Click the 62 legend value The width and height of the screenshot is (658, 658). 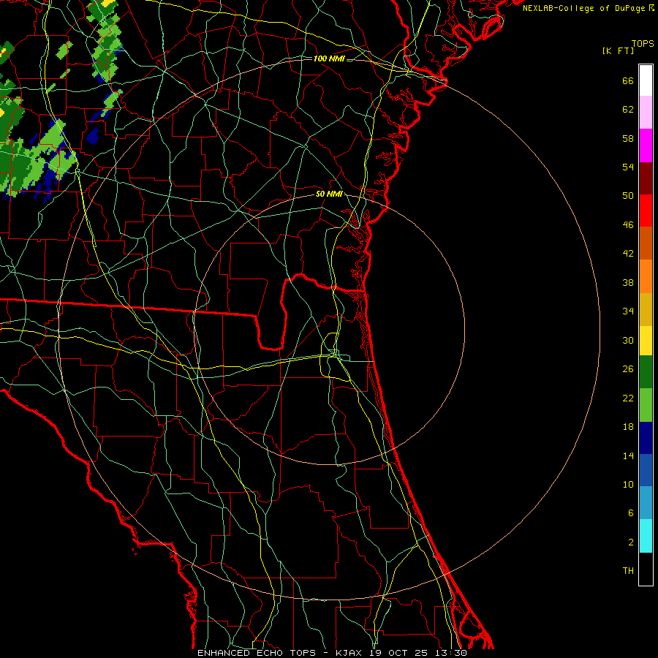pos(628,110)
